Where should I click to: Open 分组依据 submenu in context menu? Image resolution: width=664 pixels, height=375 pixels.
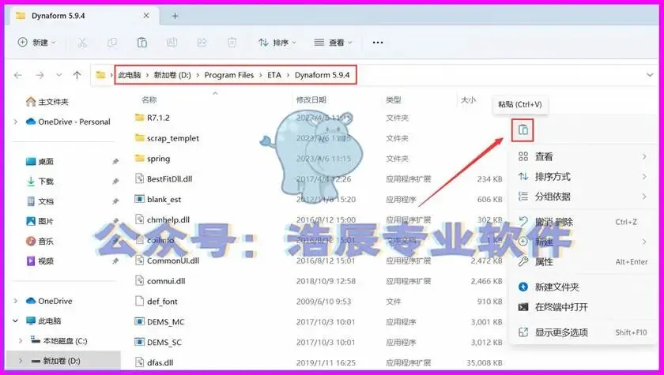coord(583,197)
